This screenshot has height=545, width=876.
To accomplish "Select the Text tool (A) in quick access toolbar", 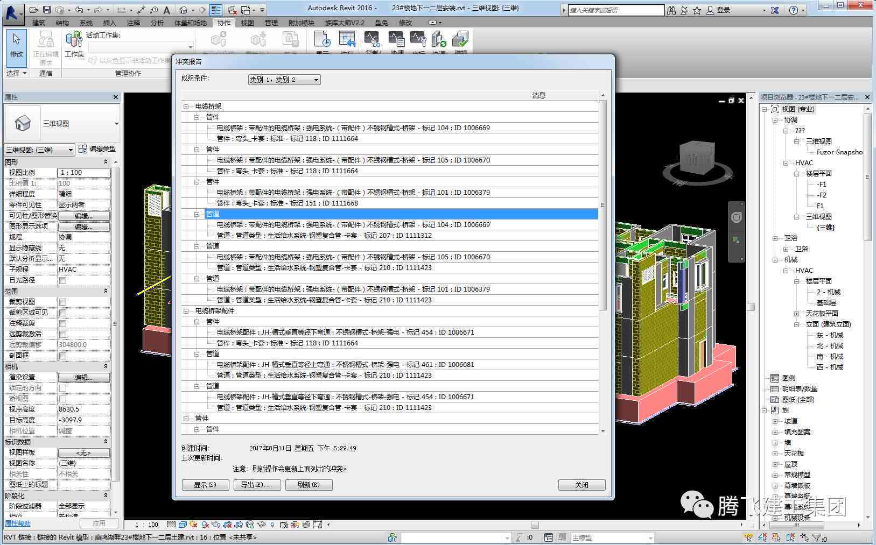I will click(166, 10).
